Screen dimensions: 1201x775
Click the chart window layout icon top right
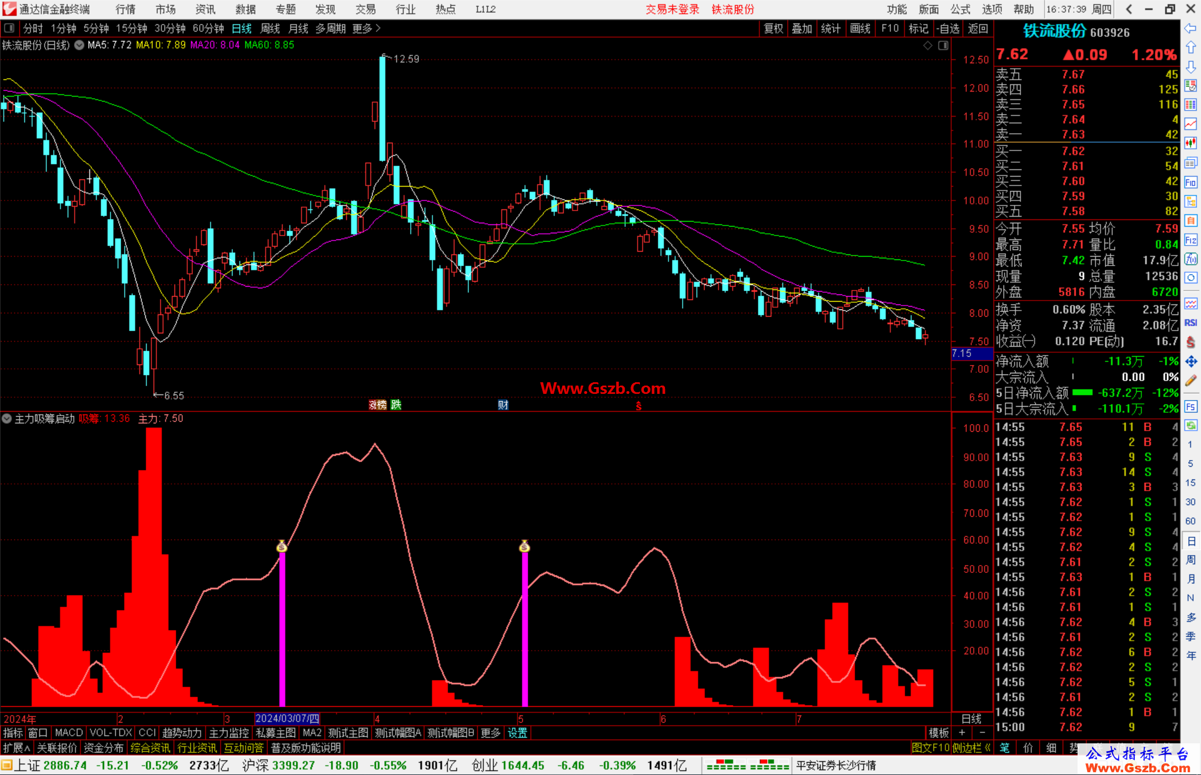tap(943, 46)
